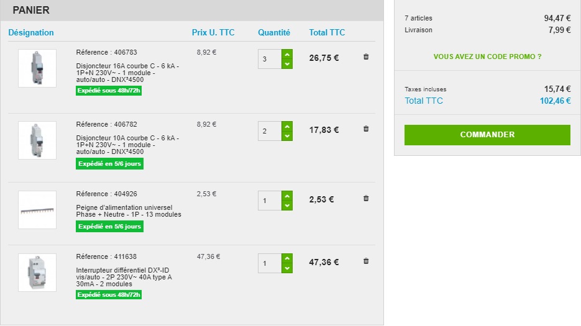Trash the Peigne d'alimentation item

(x=366, y=199)
